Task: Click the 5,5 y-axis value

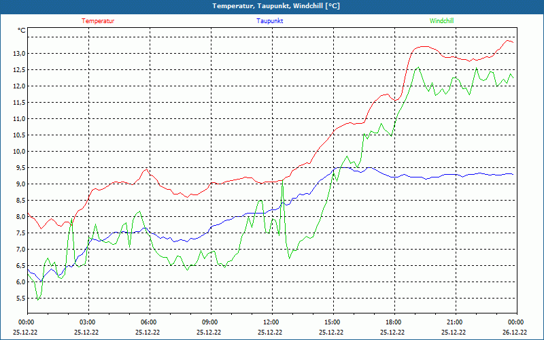Action: pos(20,298)
